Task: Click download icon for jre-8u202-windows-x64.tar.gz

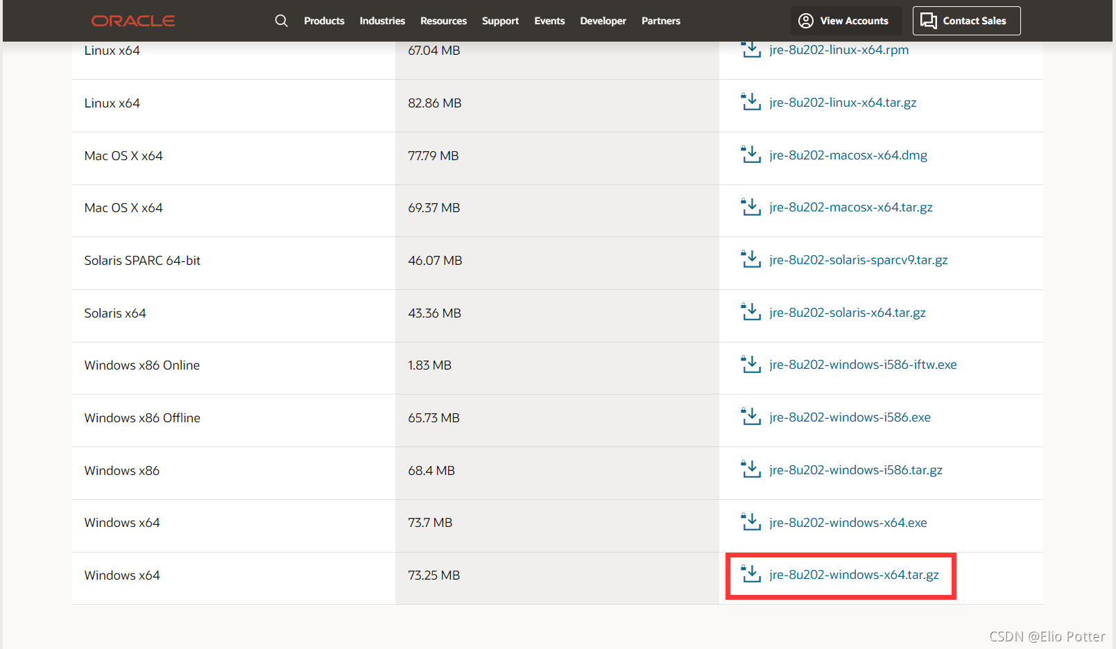Action: point(750,574)
